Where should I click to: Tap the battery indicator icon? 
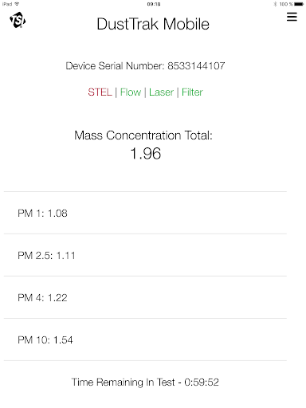pyautogui.click(x=299, y=4)
